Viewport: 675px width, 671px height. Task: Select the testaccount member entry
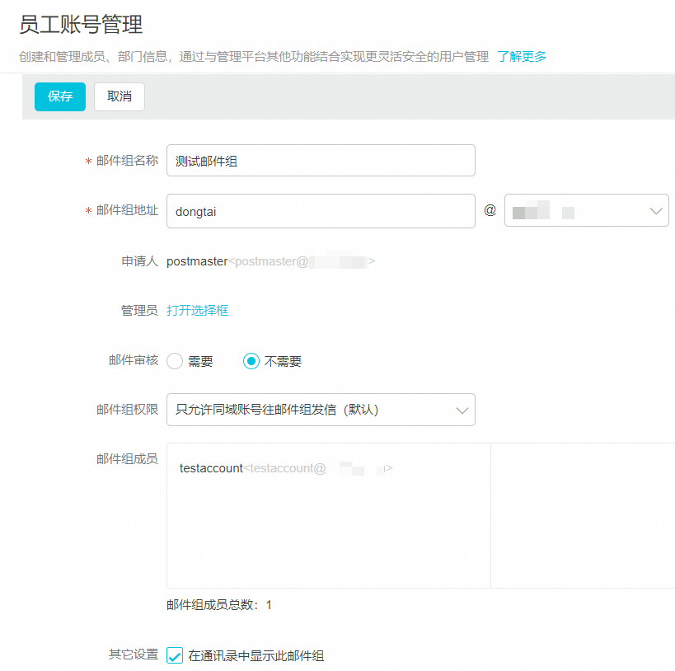(286, 468)
